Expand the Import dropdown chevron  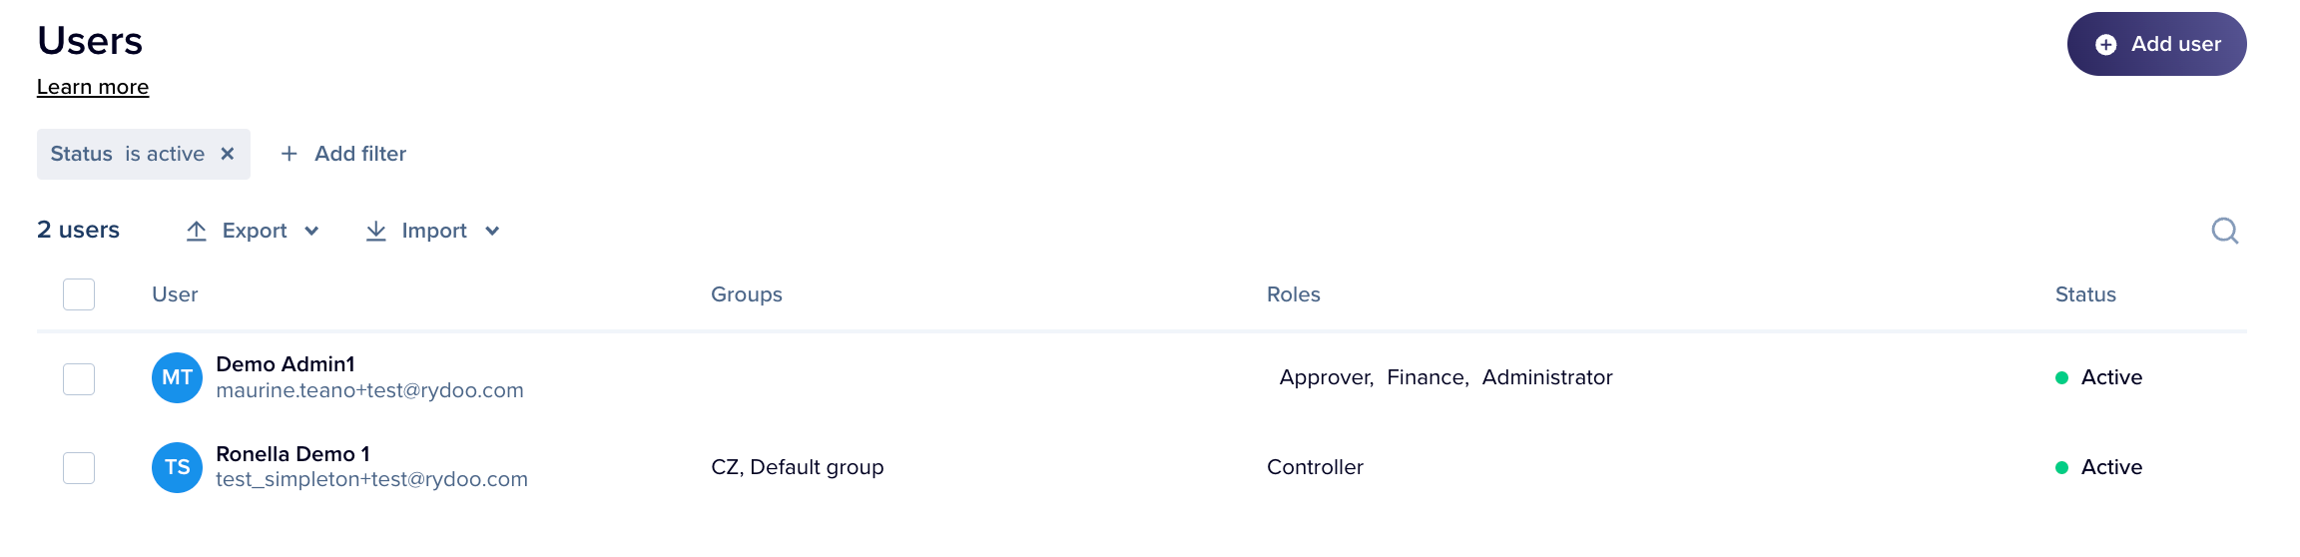(492, 231)
